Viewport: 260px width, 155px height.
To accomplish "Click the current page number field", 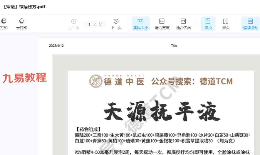I will pos(89,24).
